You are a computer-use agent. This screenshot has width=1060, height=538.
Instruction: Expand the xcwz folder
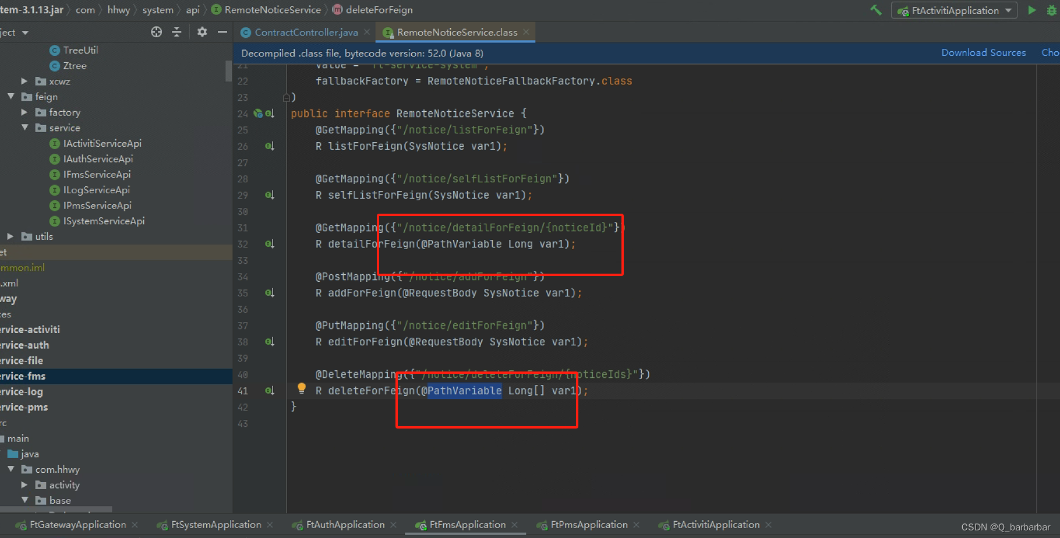[24, 81]
